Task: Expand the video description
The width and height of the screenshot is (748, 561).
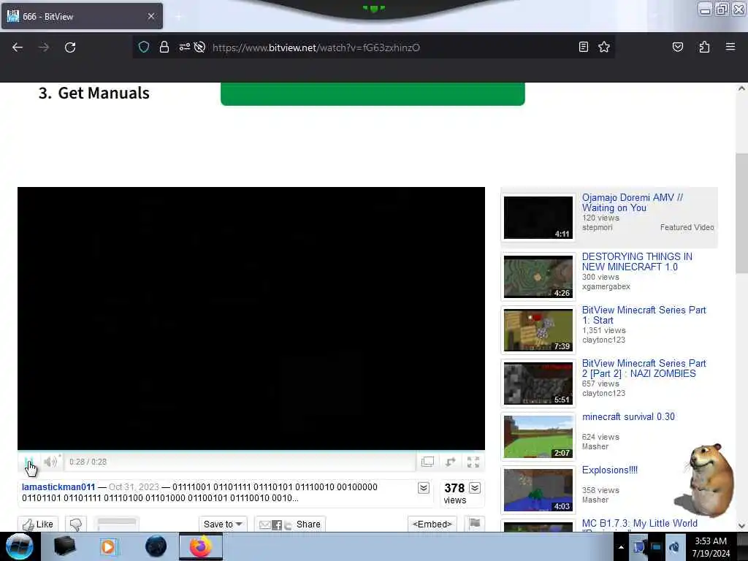Action: 424,487
